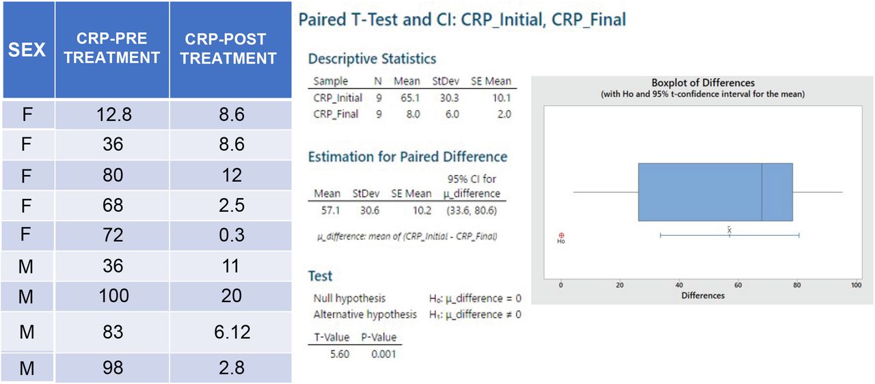Select the post-treatment cell 6.12

tap(231, 332)
